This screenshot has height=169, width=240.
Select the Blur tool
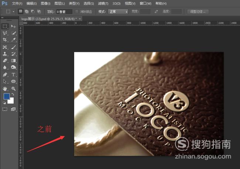coord(5,67)
